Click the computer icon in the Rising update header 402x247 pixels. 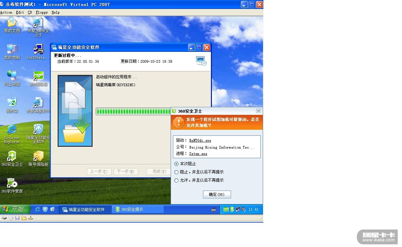(201, 61)
